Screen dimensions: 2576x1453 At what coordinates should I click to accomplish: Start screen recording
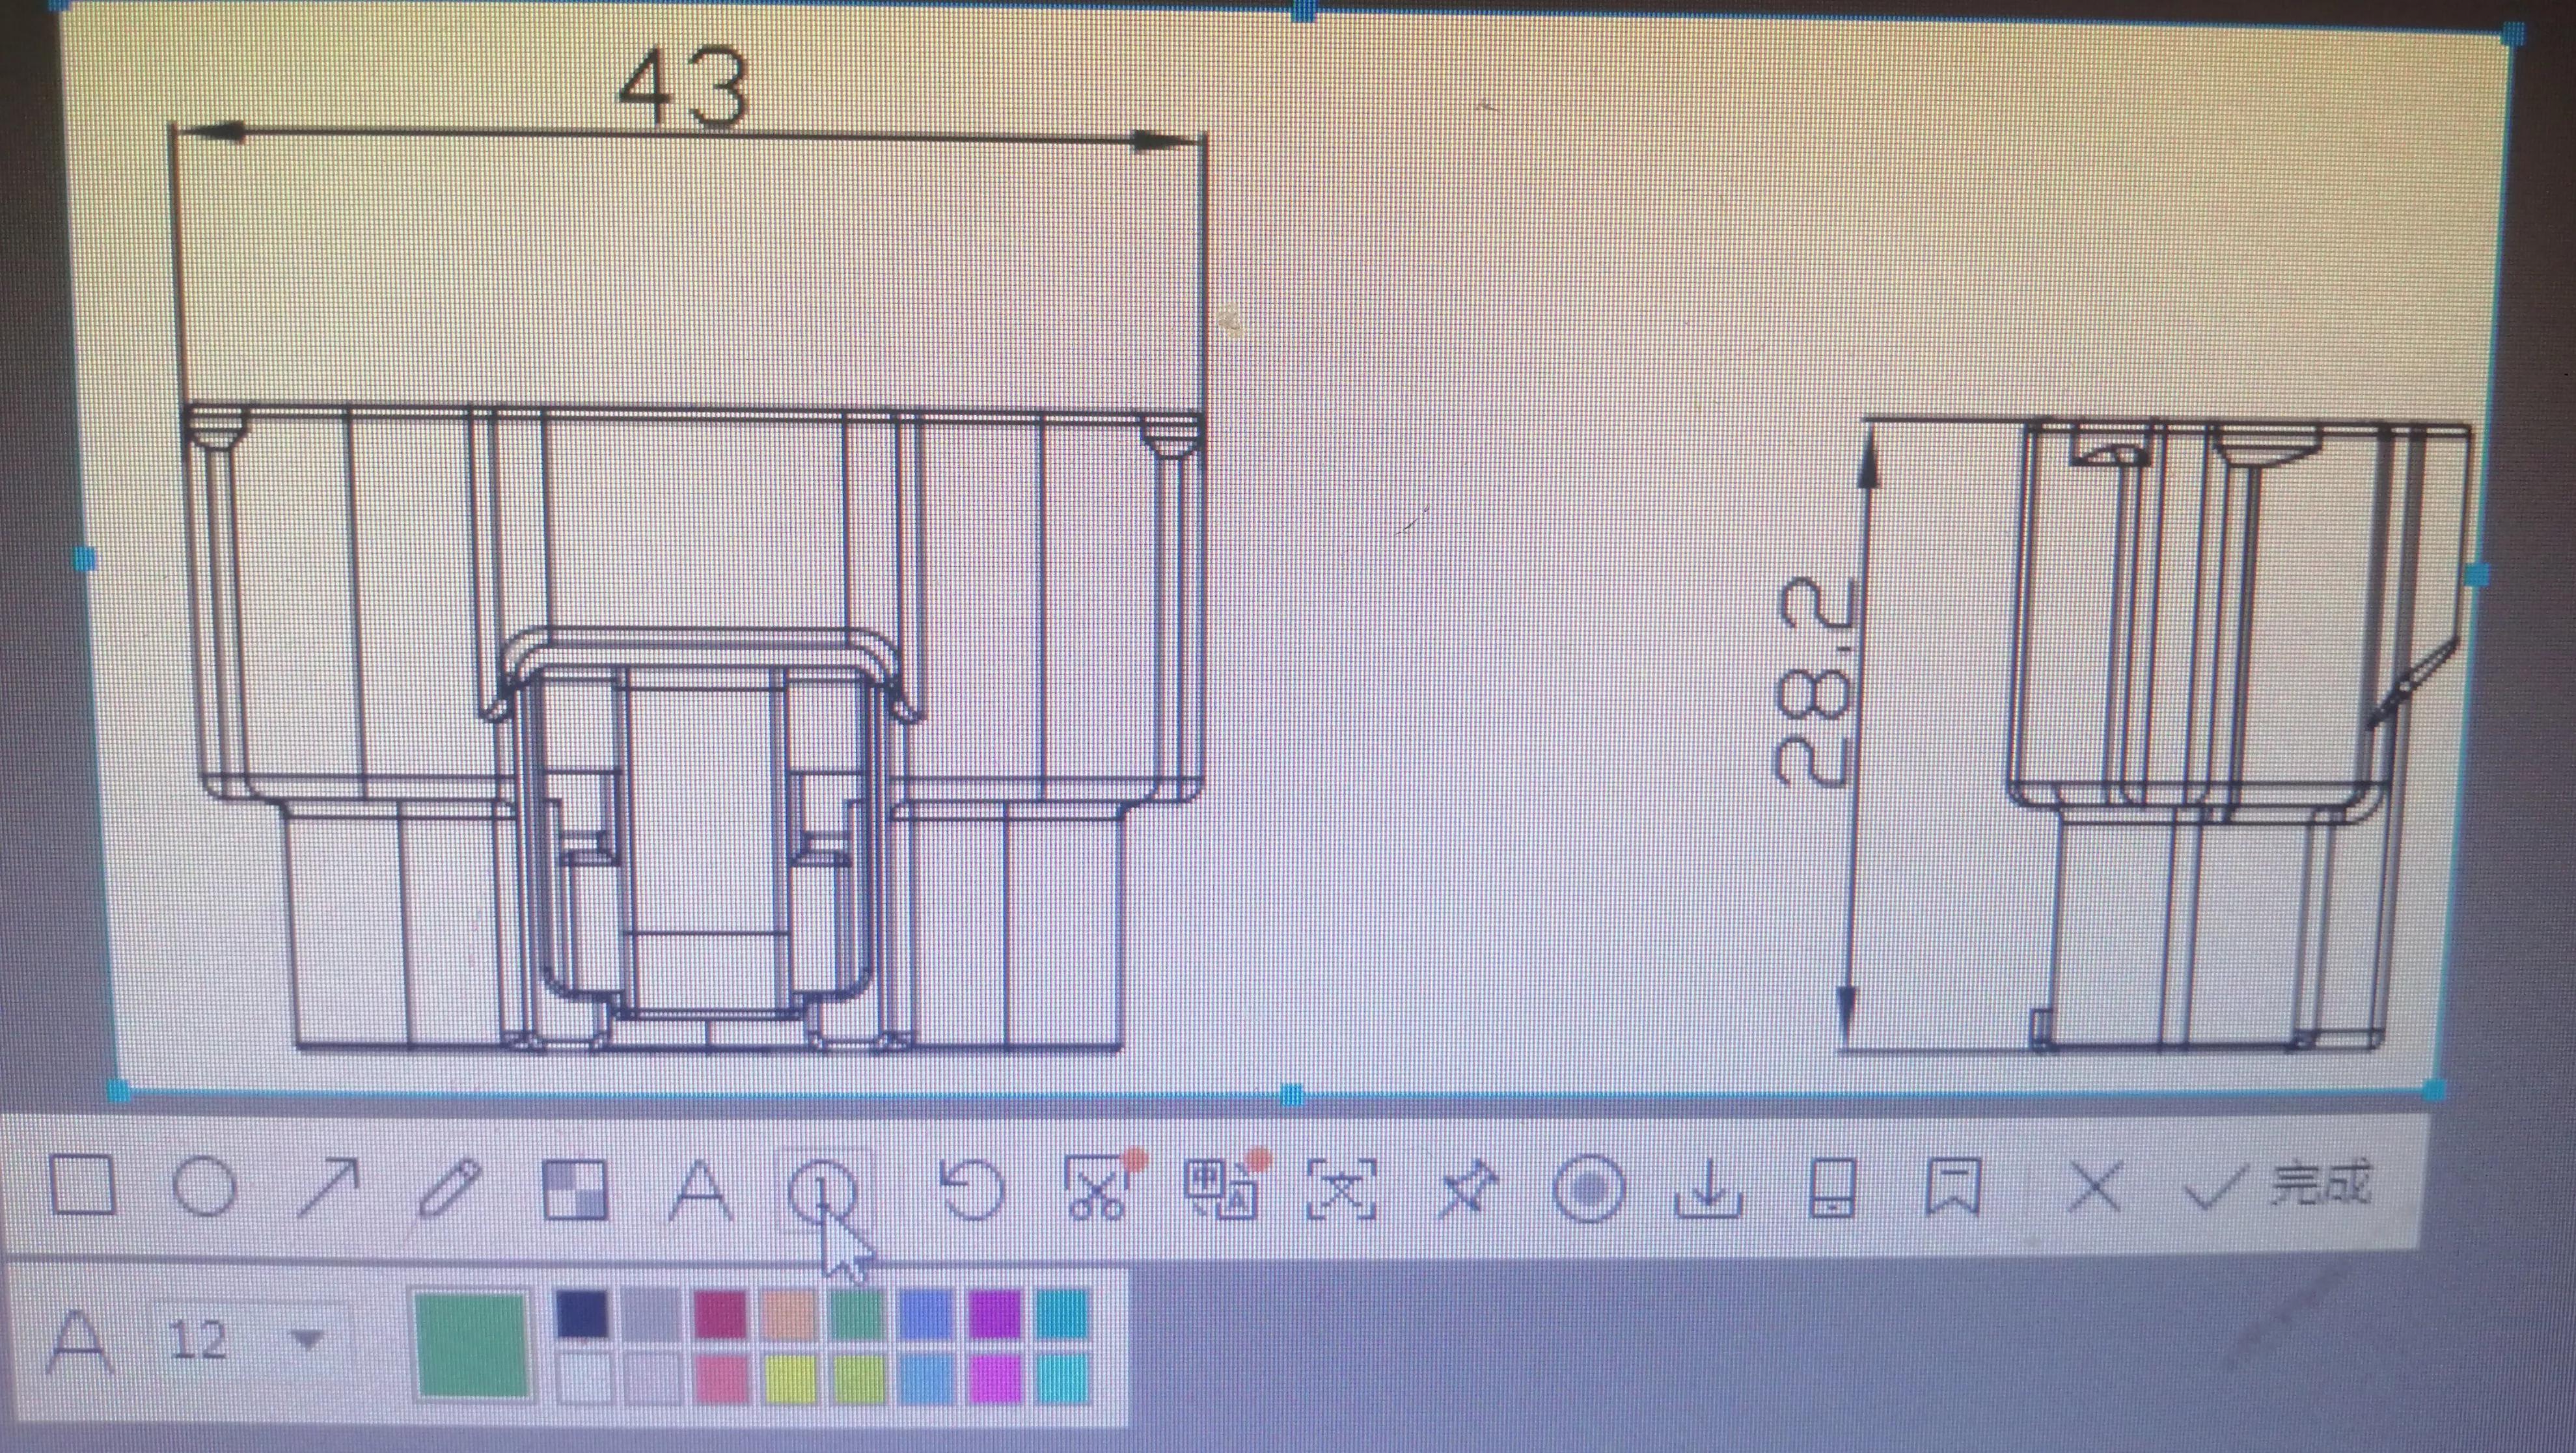point(1589,1189)
